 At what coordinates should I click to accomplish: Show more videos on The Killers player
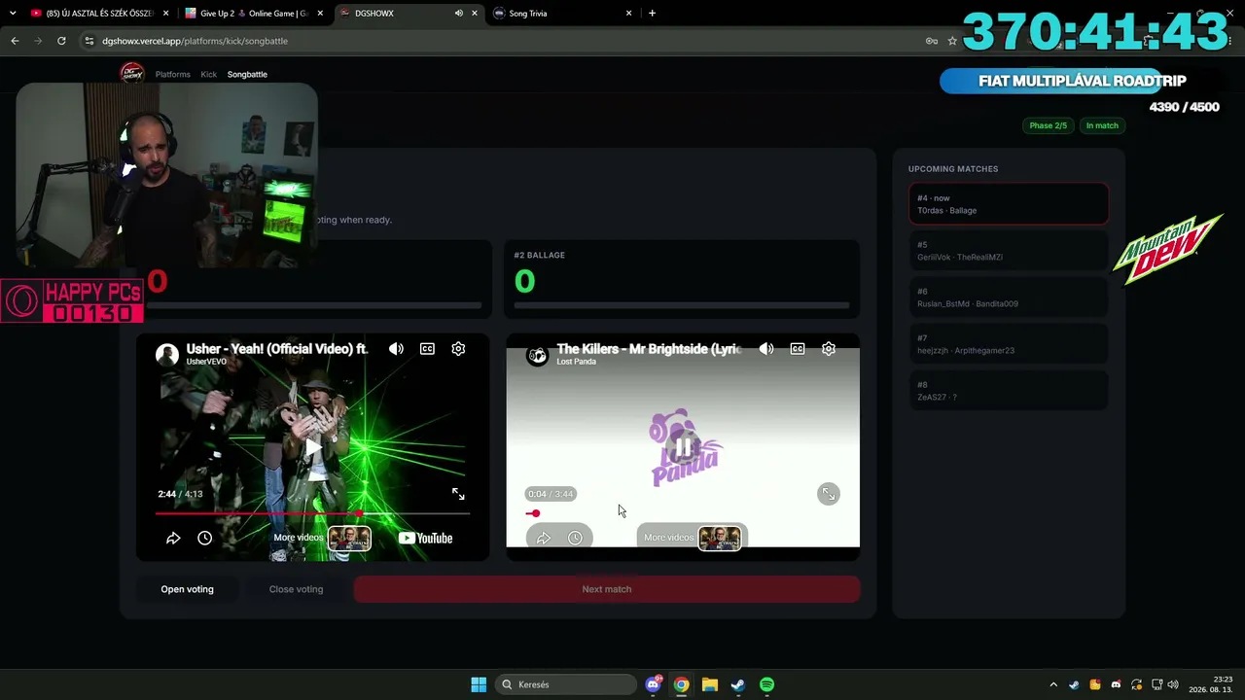(693, 538)
